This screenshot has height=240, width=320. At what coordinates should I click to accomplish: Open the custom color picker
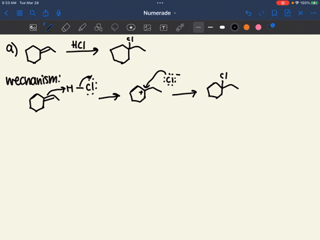pos(271,27)
